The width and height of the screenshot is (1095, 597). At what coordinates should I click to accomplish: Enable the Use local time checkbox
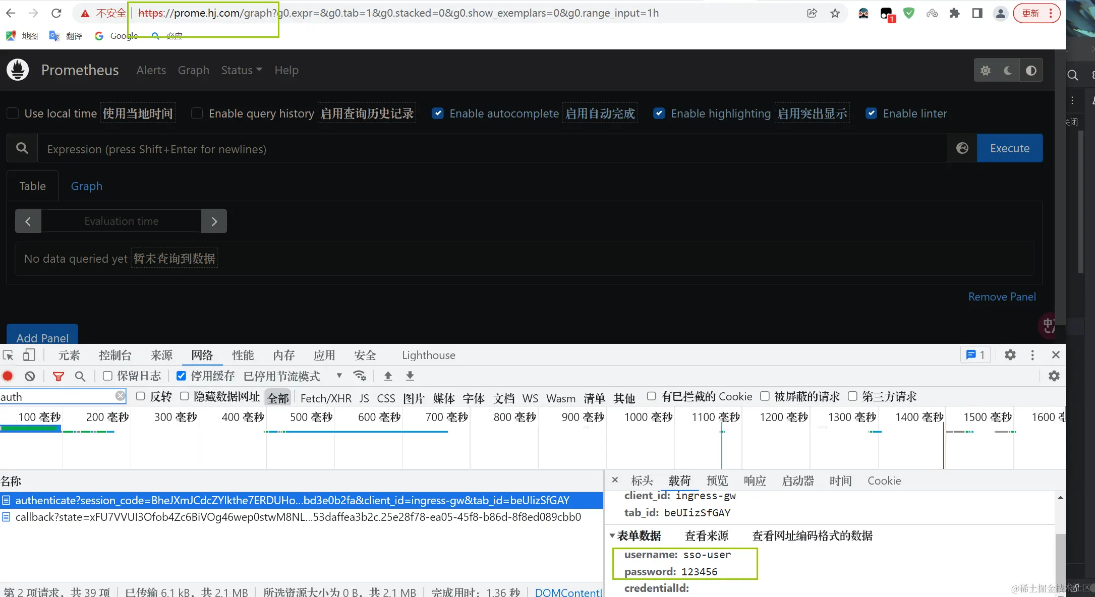point(13,113)
